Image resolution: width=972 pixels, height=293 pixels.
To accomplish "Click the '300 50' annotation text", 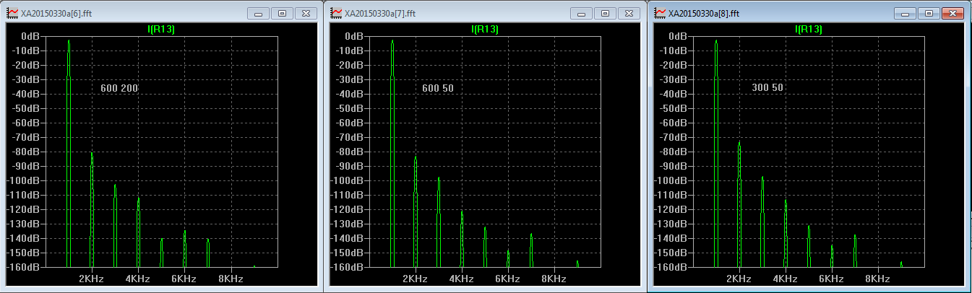I will point(767,88).
